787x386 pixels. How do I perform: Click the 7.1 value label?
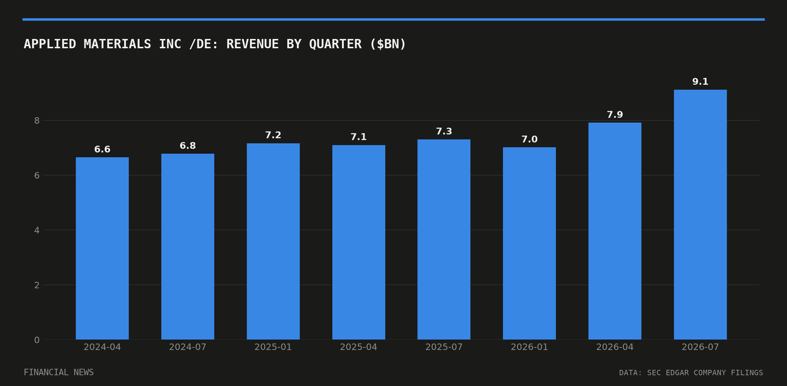tap(359, 137)
